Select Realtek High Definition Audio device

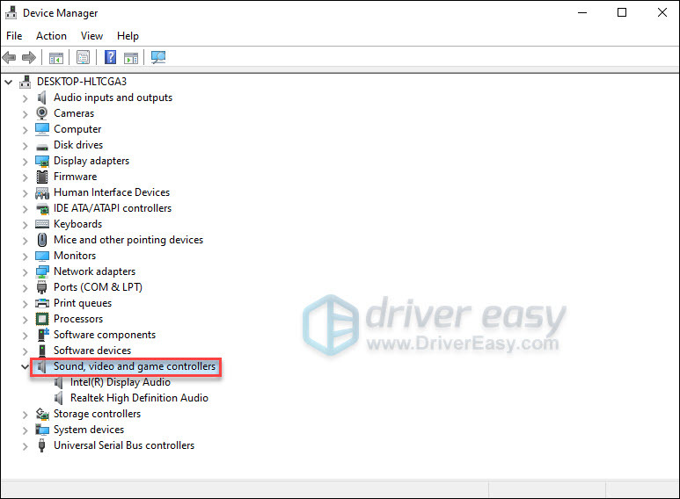(139, 398)
